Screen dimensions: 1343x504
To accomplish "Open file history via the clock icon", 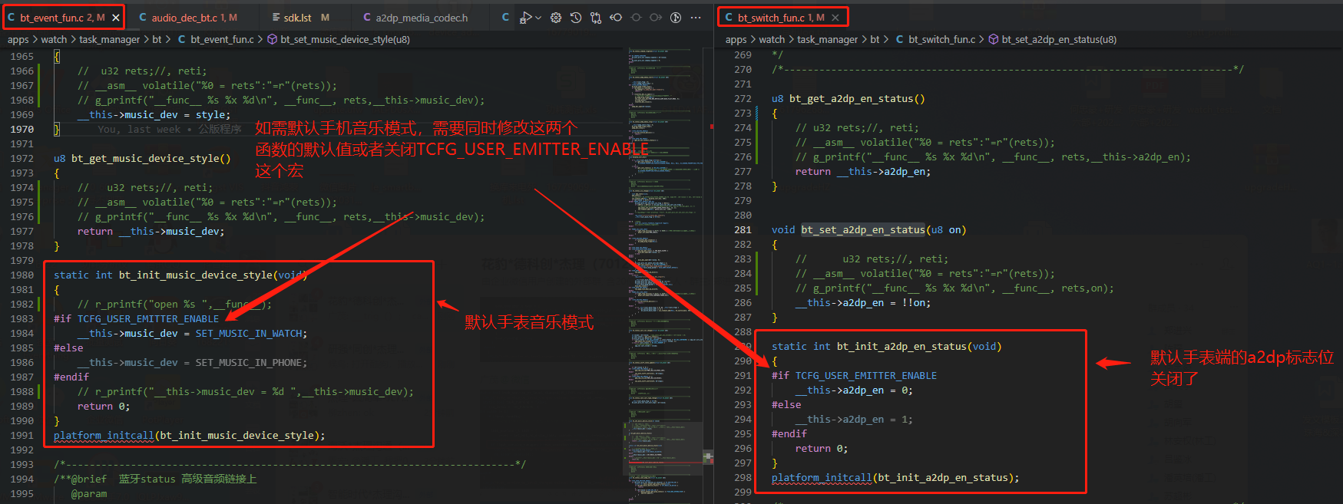I will (x=576, y=18).
